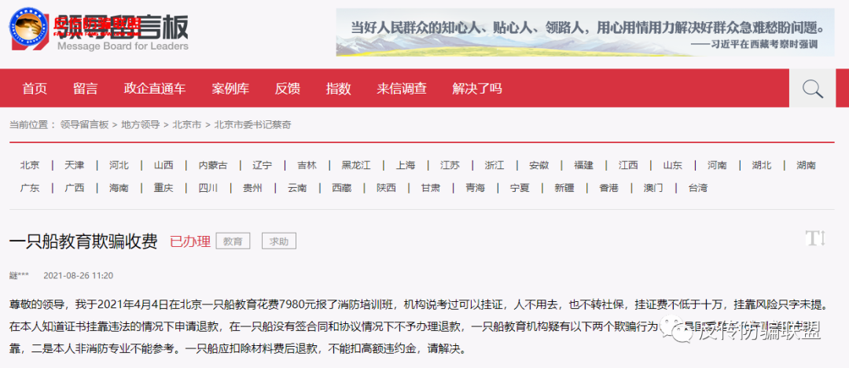Select province 新疆

pyautogui.click(x=564, y=188)
